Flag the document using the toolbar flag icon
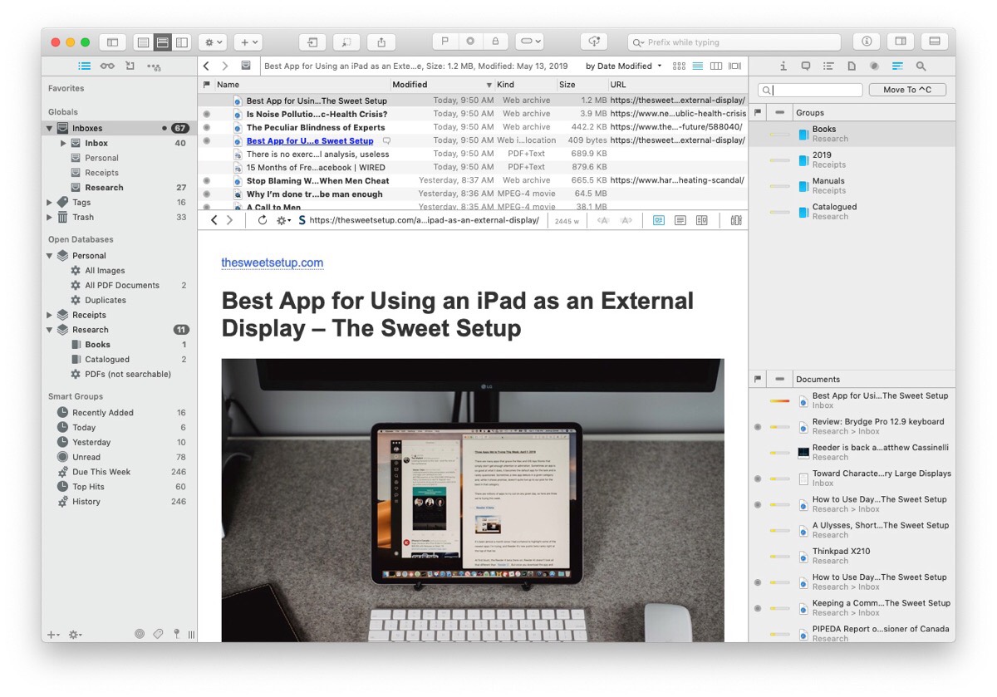997x697 pixels. click(x=445, y=41)
